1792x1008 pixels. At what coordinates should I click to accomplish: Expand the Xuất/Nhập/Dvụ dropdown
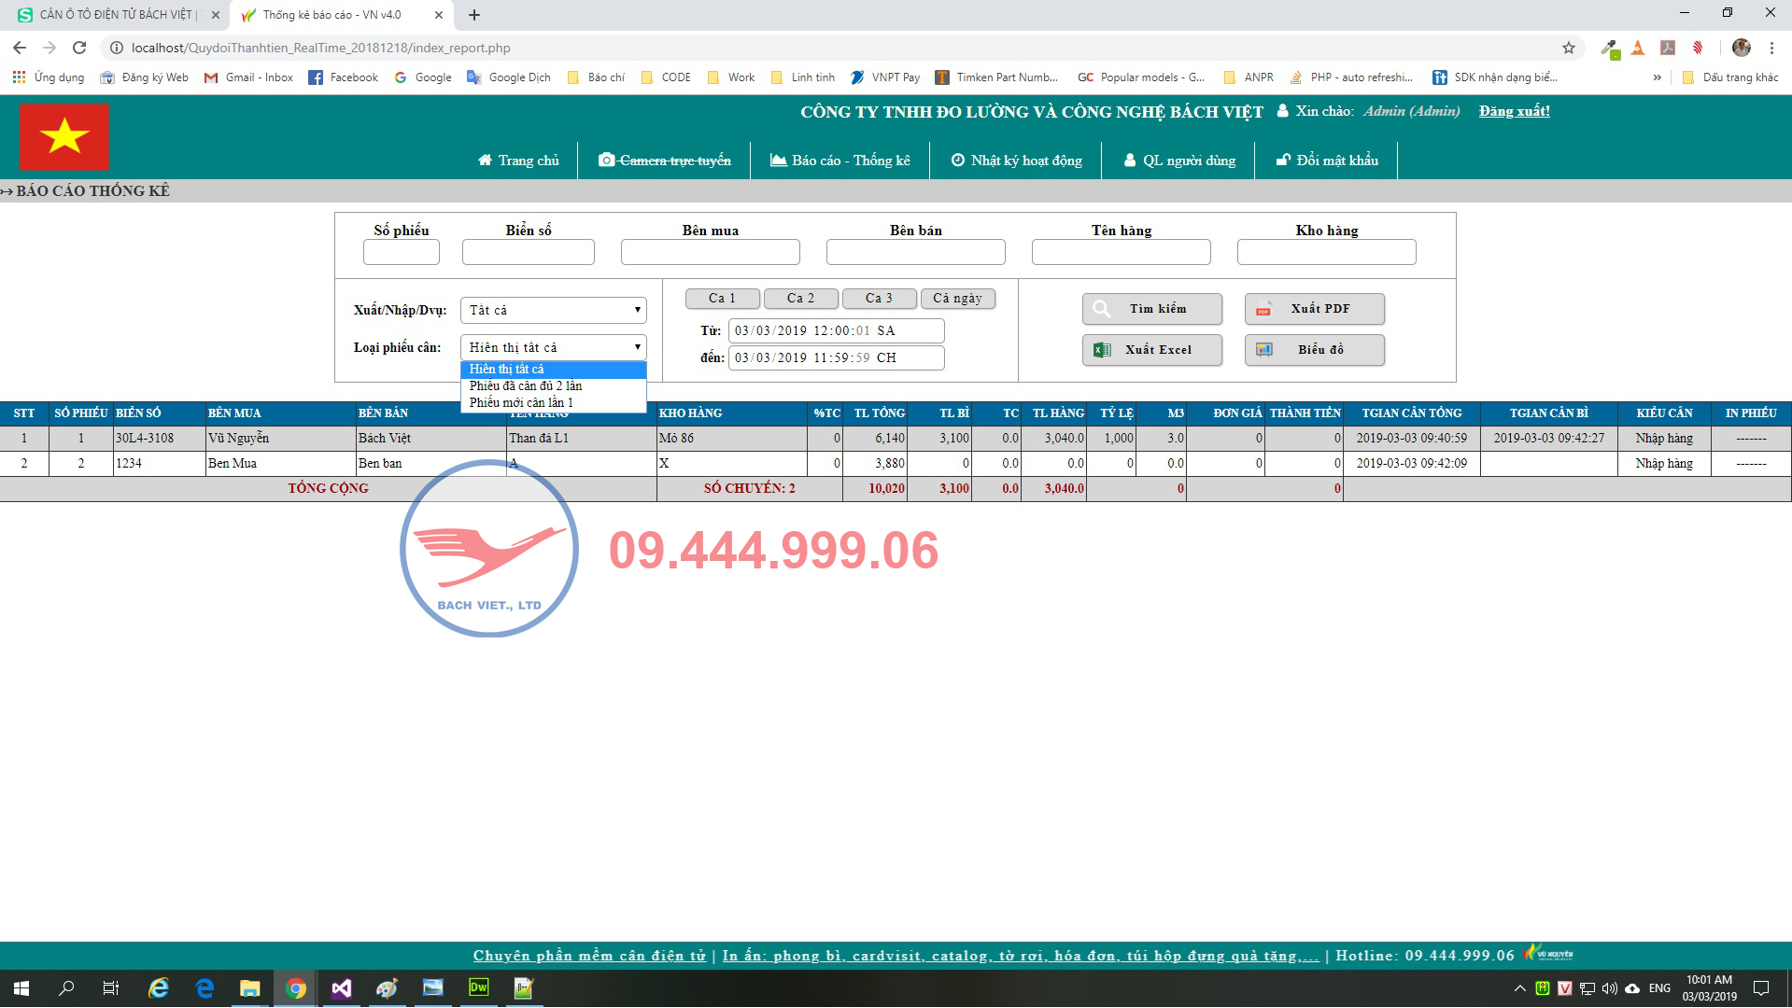click(554, 310)
